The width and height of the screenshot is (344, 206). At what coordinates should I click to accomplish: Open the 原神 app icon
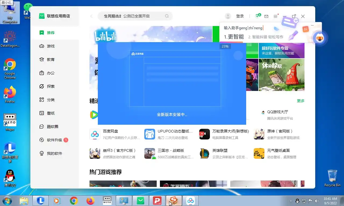click(x=259, y=134)
